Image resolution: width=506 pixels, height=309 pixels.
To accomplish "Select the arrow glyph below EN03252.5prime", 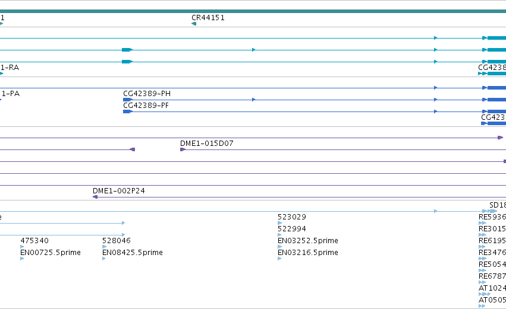I will 279,247.
